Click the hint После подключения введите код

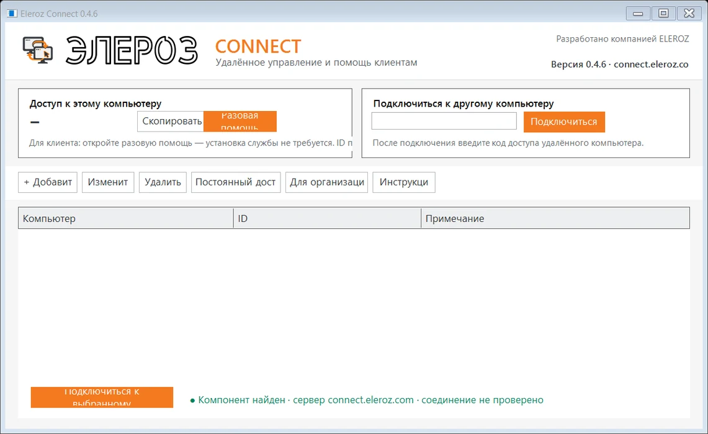(x=508, y=143)
